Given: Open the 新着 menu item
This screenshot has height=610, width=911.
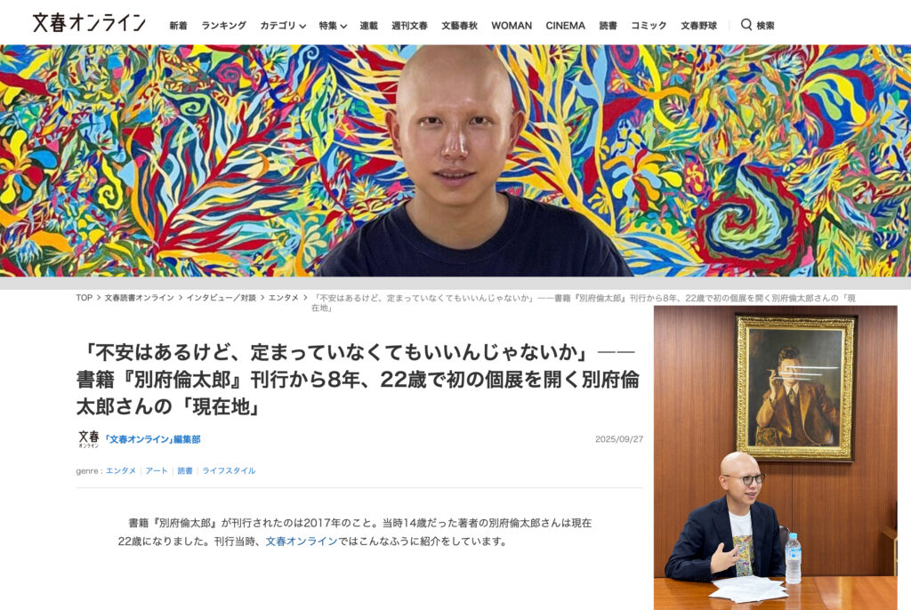Looking at the screenshot, I should [x=178, y=26].
